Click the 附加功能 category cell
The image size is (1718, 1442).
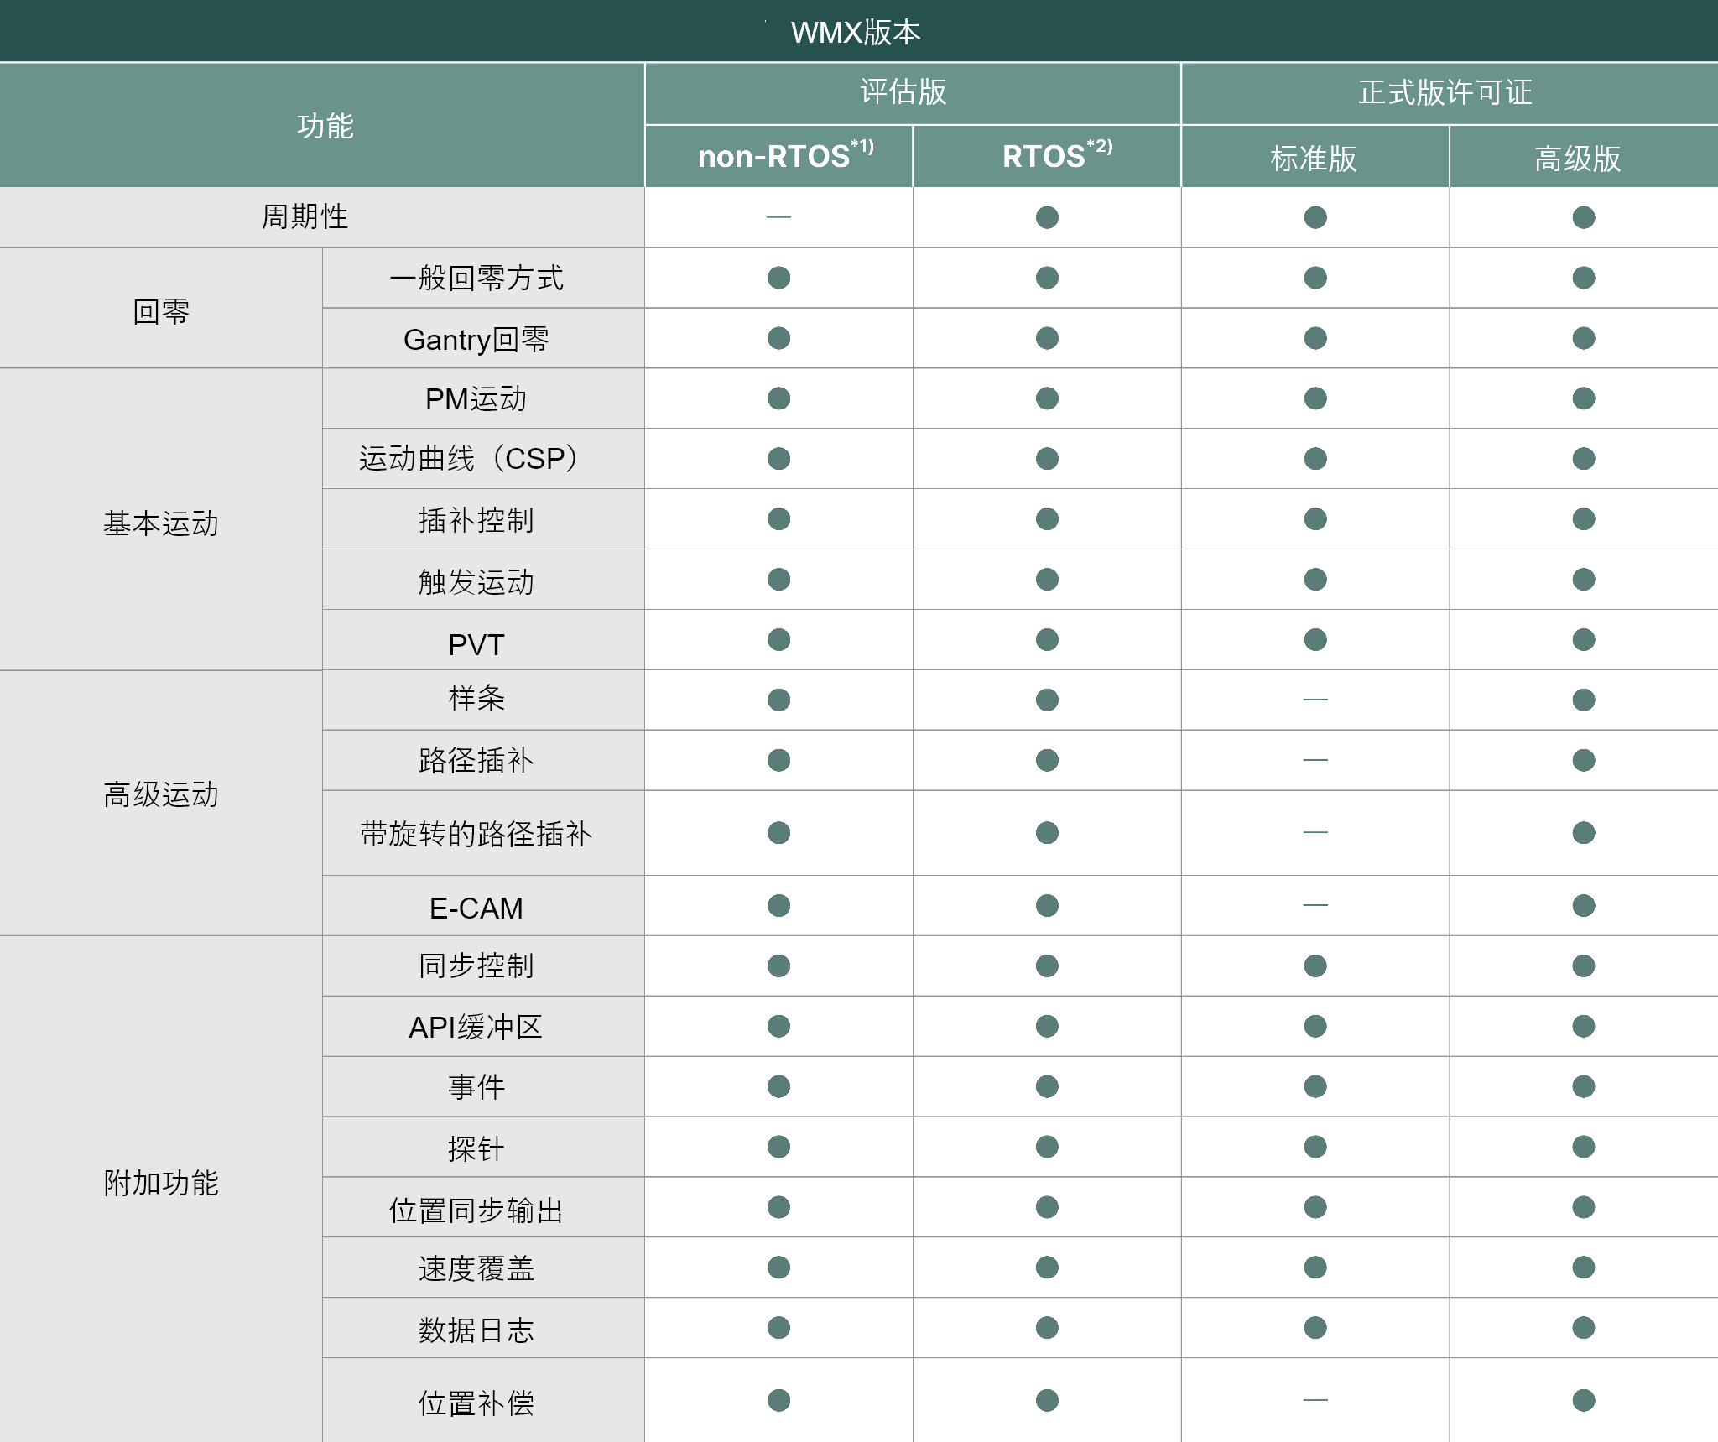click(161, 1190)
